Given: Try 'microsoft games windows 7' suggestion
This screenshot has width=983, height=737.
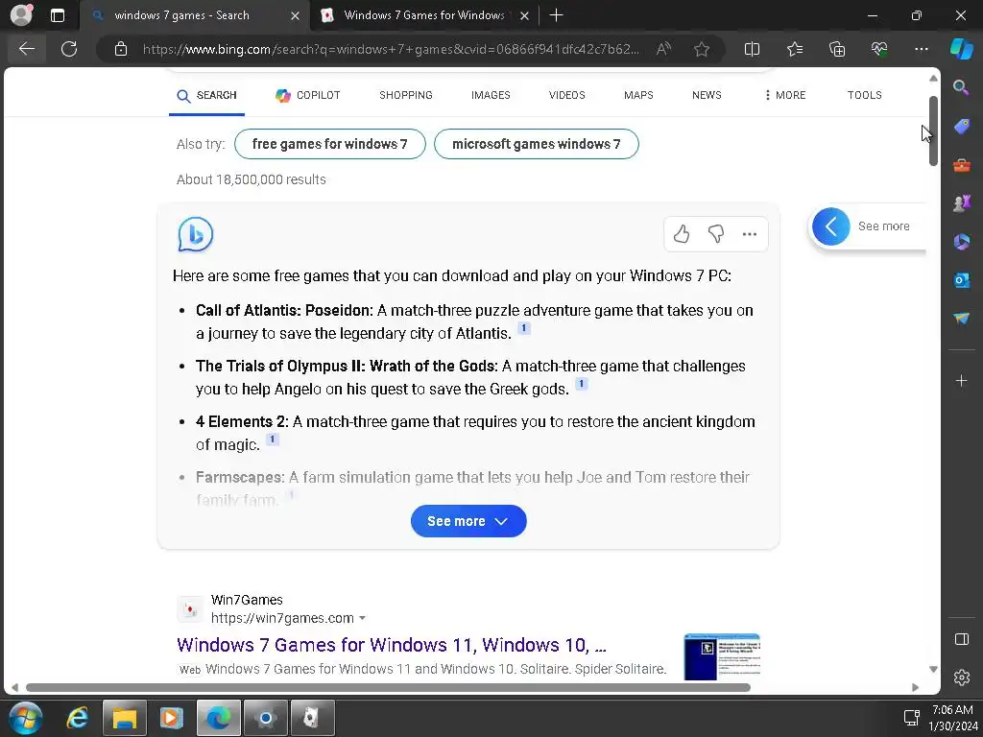Looking at the screenshot, I should [536, 144].
